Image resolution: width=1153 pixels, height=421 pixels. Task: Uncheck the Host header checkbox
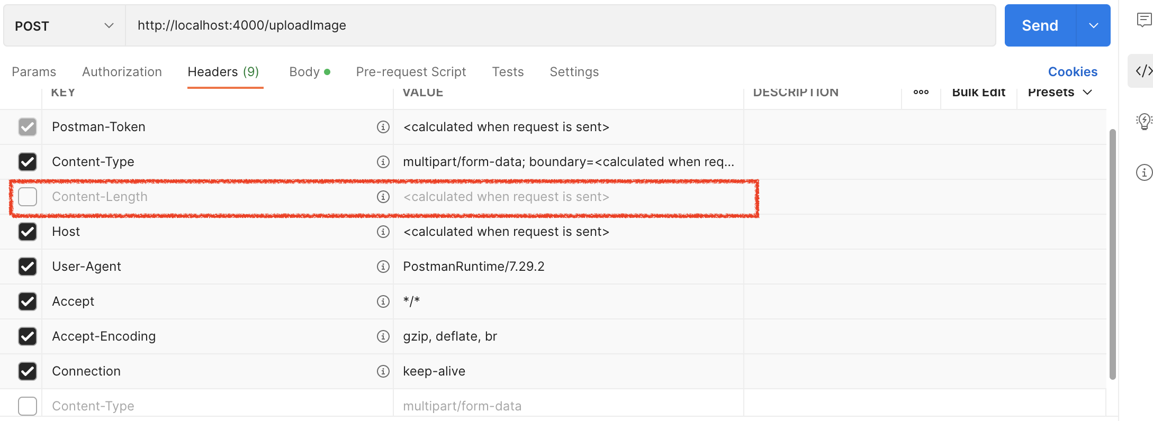click(28, 232)
